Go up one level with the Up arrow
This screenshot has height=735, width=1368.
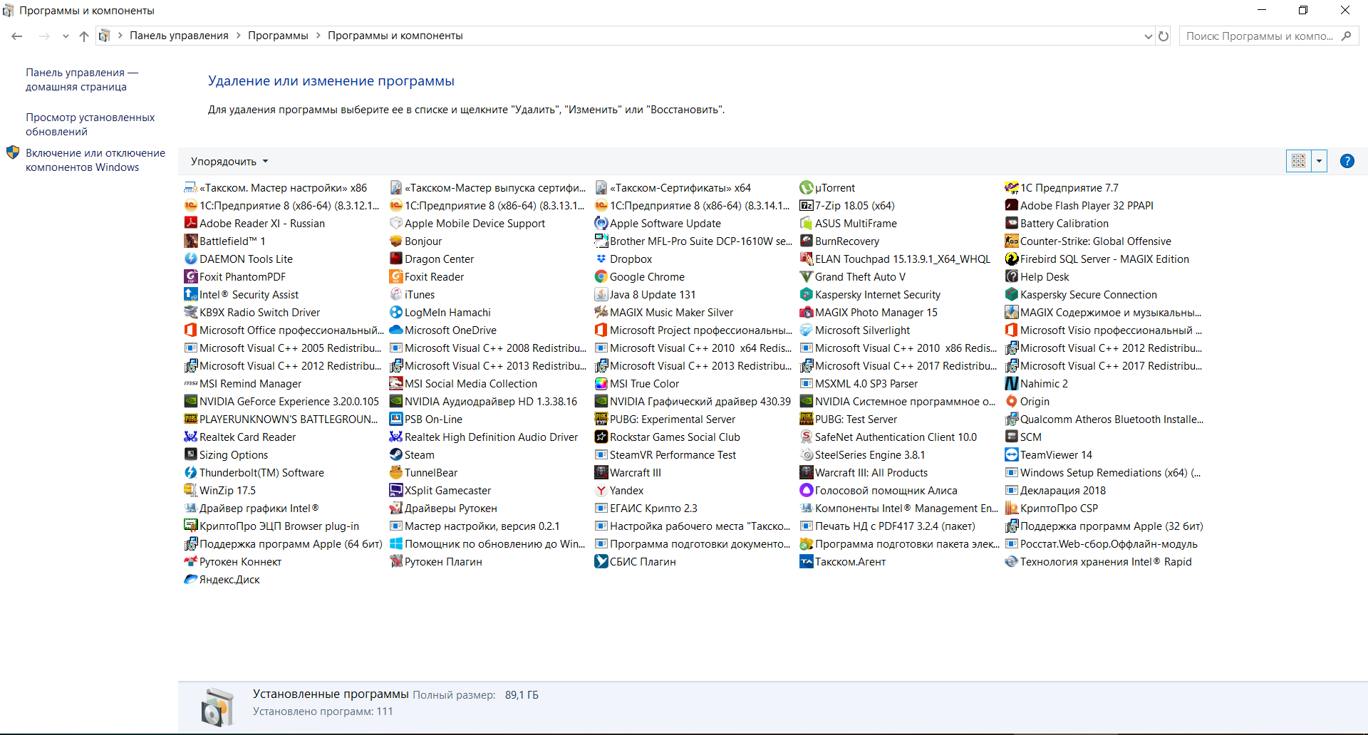coord(84,36)
